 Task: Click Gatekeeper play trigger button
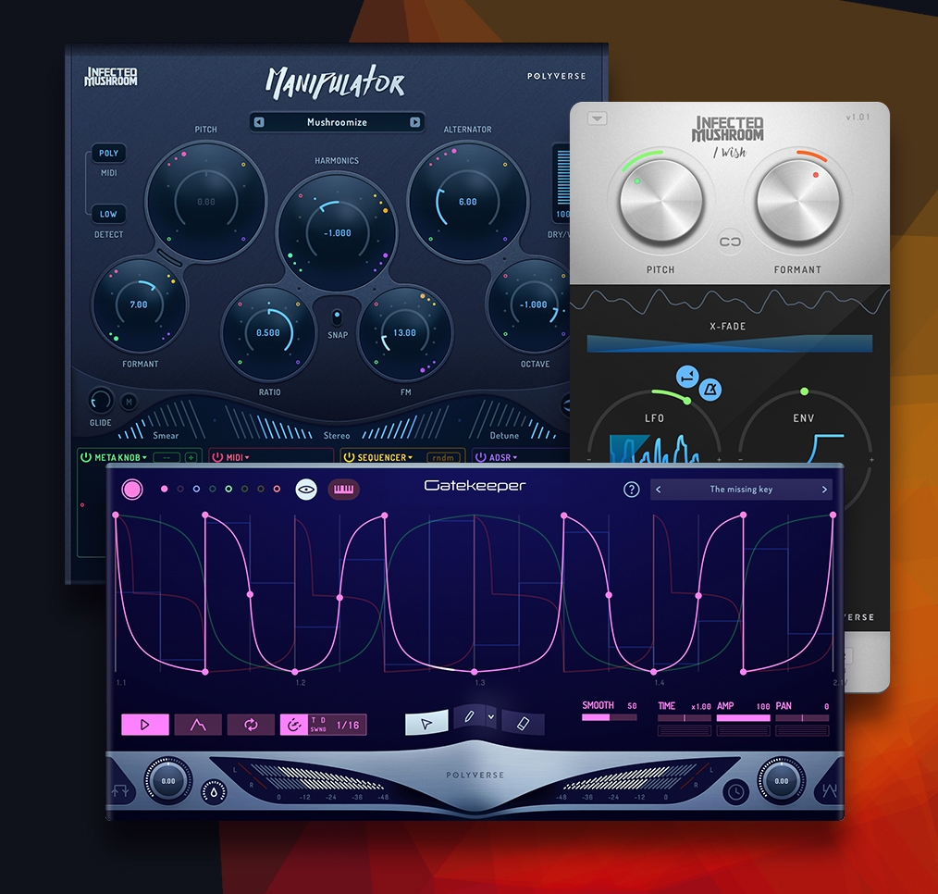[144, 725]
